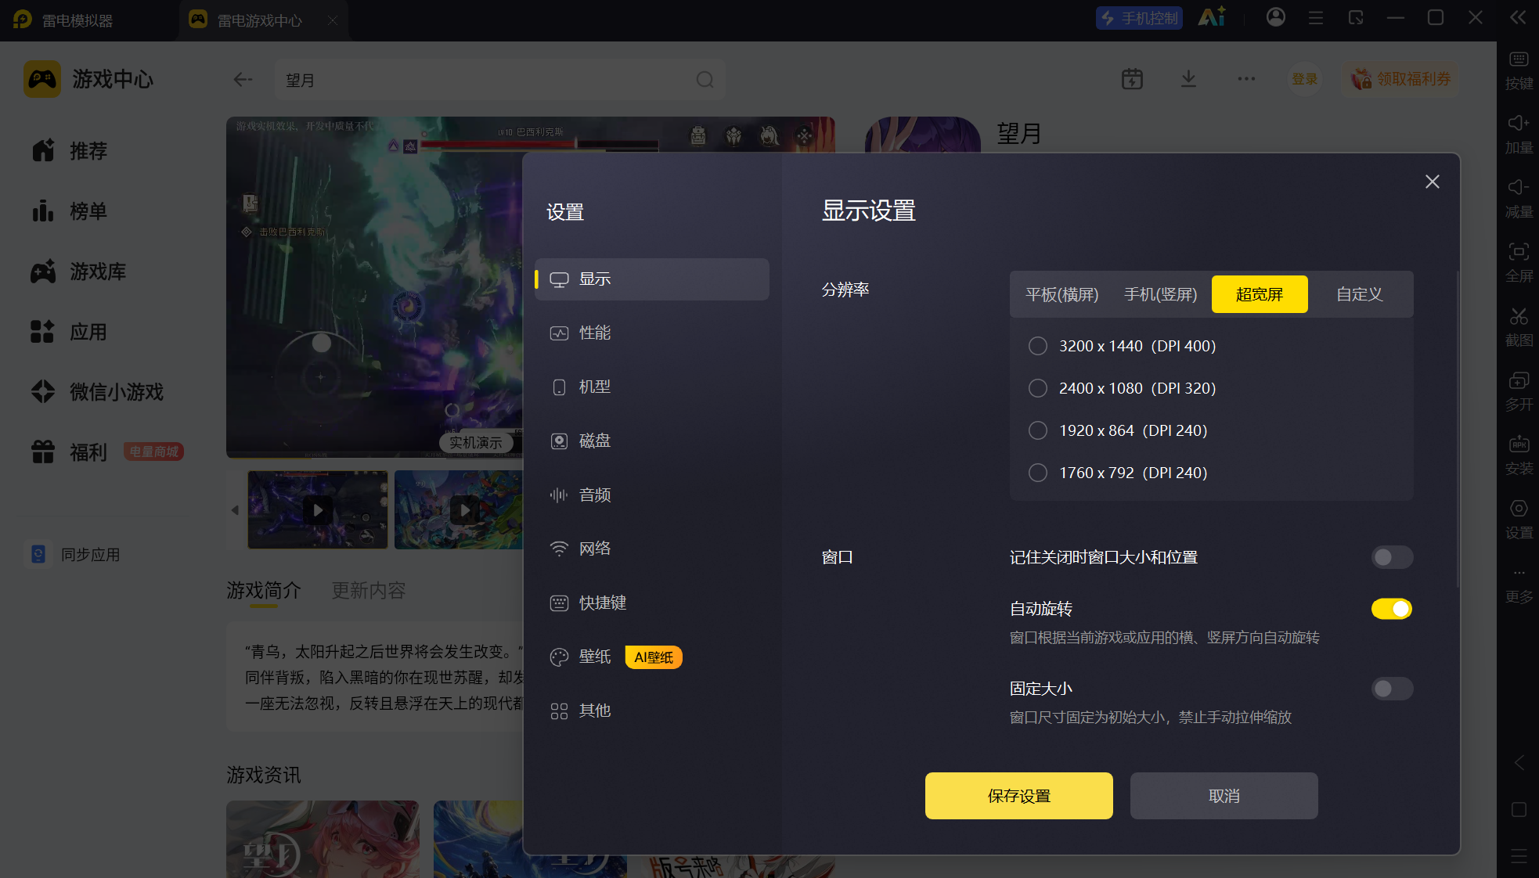
Task: Select 性能 performance settings category
Action: [x=652, y=333]
